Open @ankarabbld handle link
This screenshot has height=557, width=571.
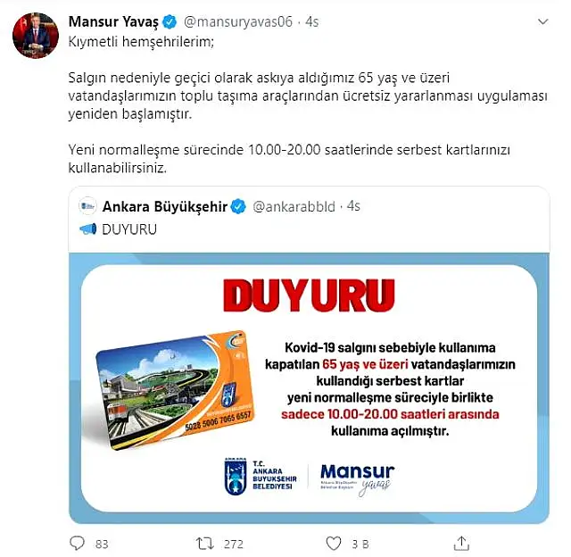click(x=294, y=206)
